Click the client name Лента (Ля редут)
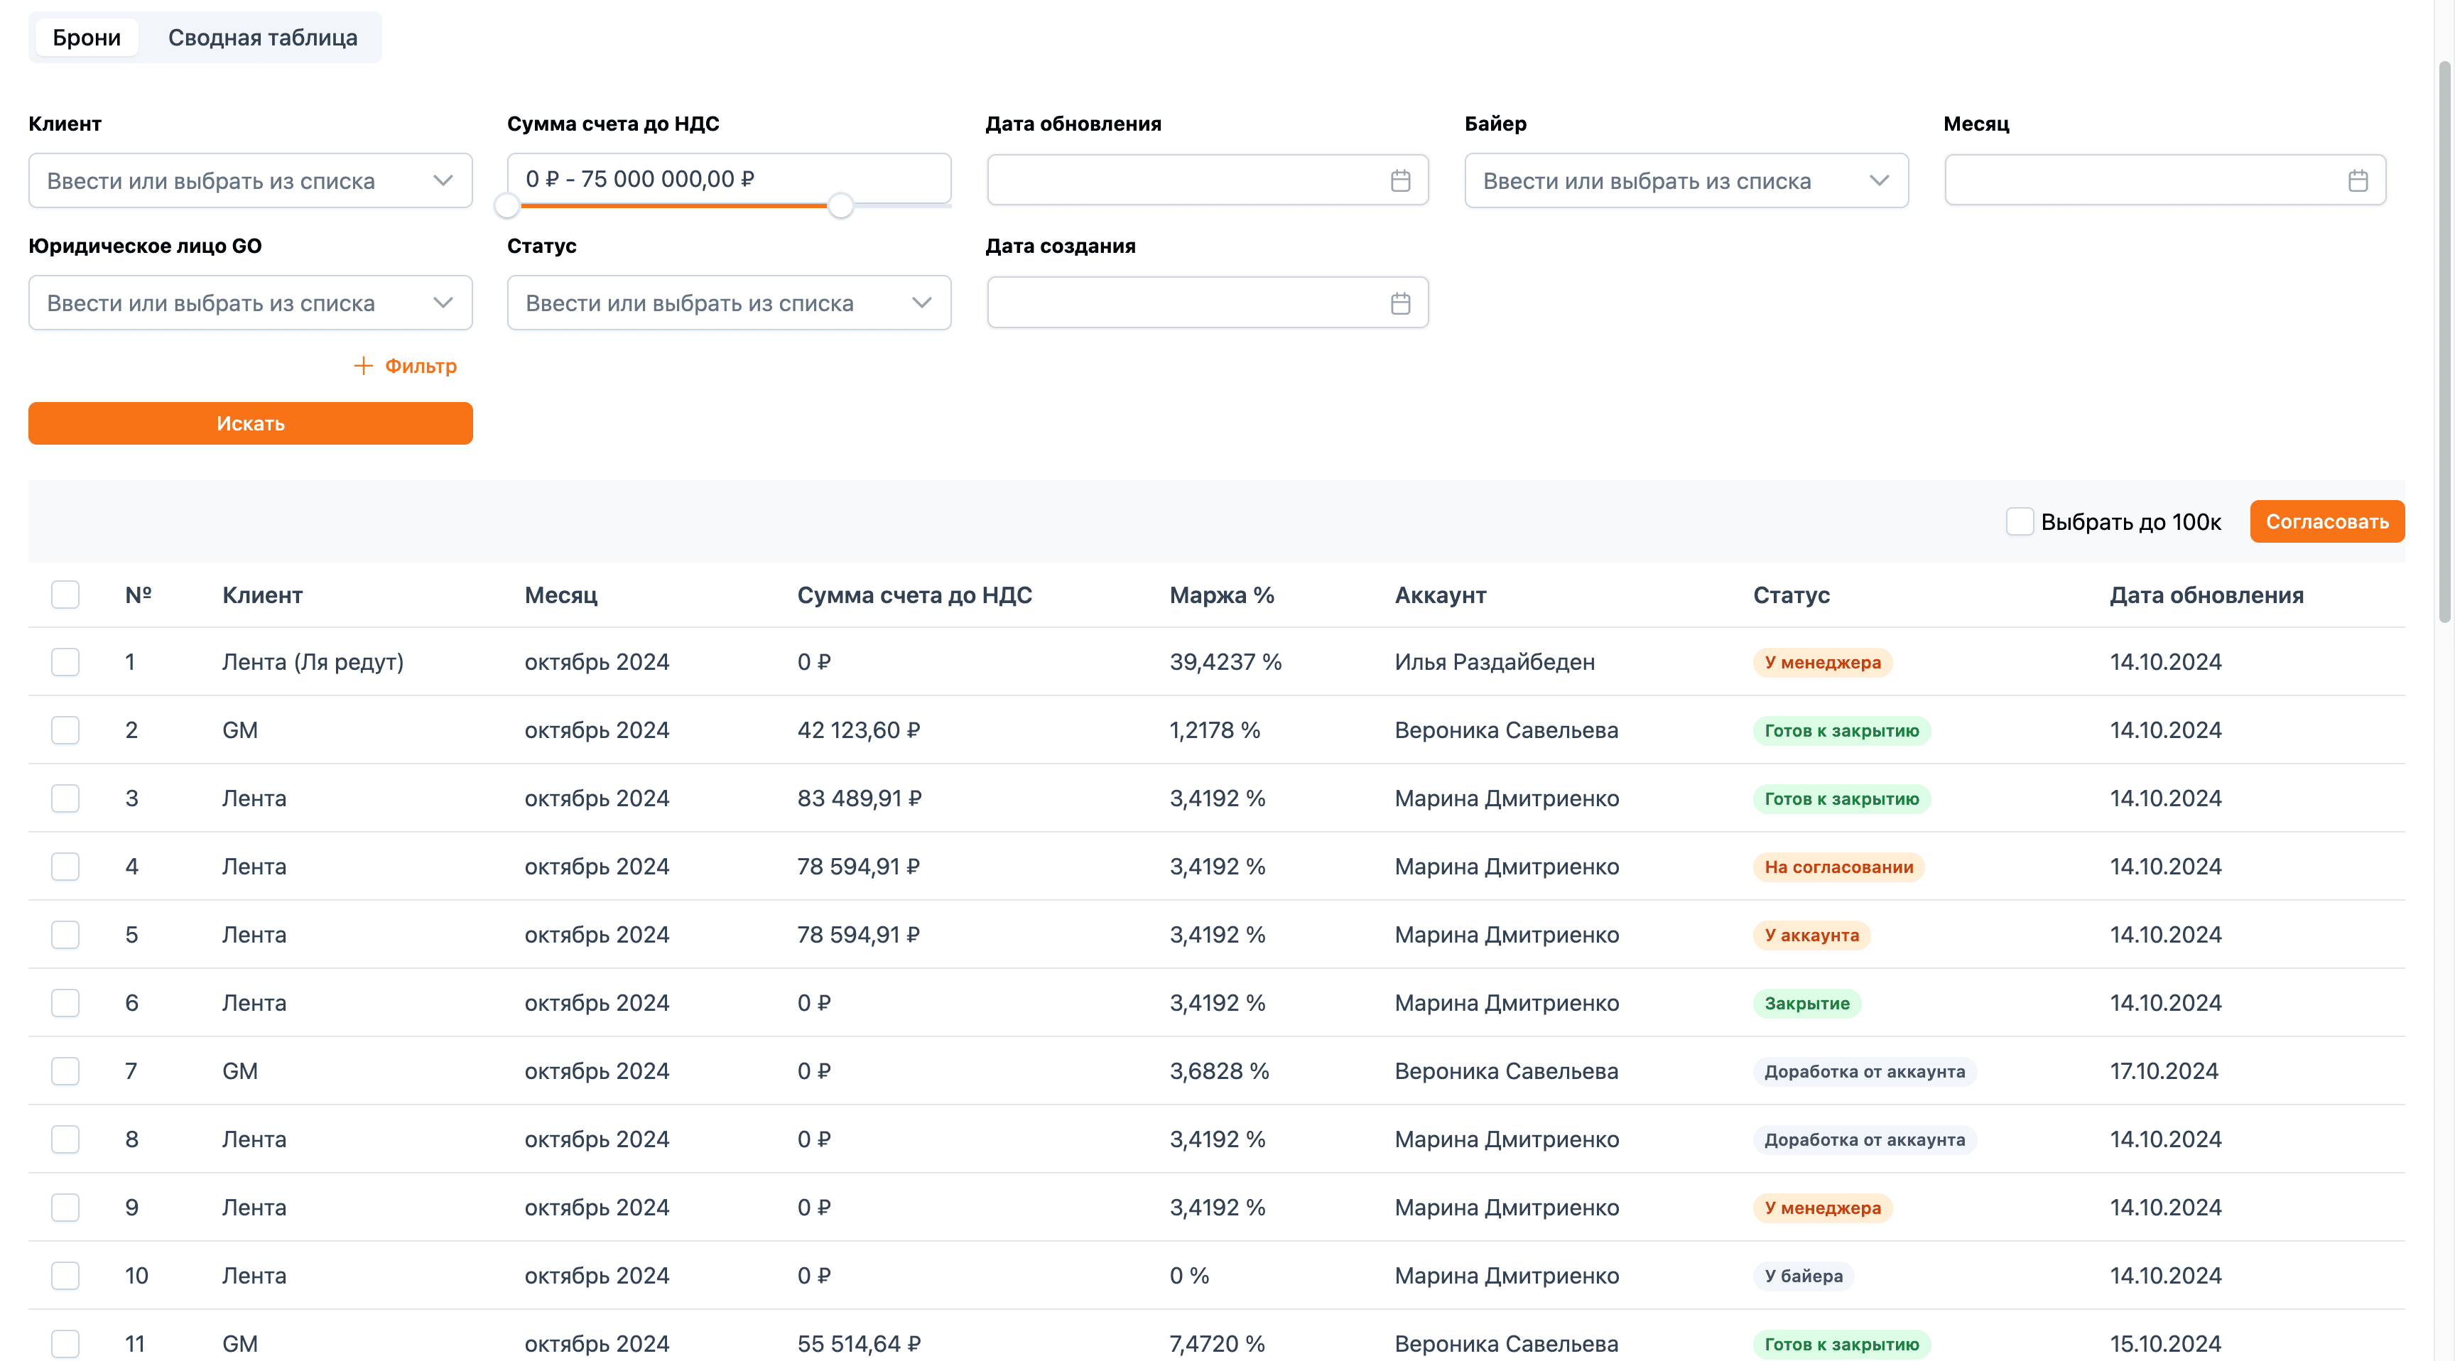The height and width of the screenshot is (1361, 2455). point(313,661)
